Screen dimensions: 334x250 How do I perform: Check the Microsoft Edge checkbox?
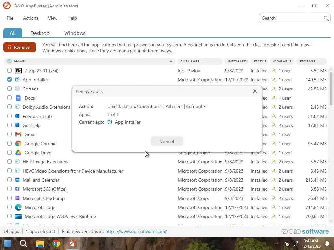[x=9, y=207]
